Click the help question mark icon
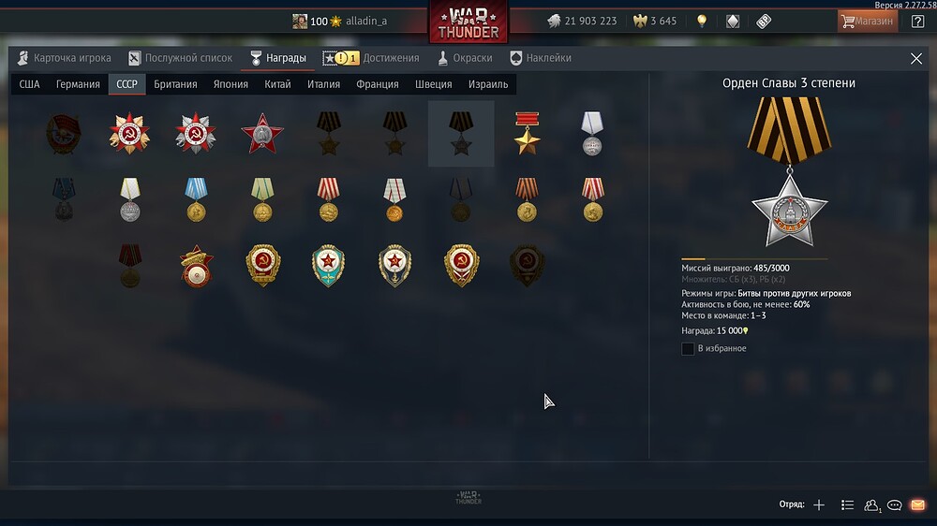Screen dimensions: 937x526 (x=918, y=22)
